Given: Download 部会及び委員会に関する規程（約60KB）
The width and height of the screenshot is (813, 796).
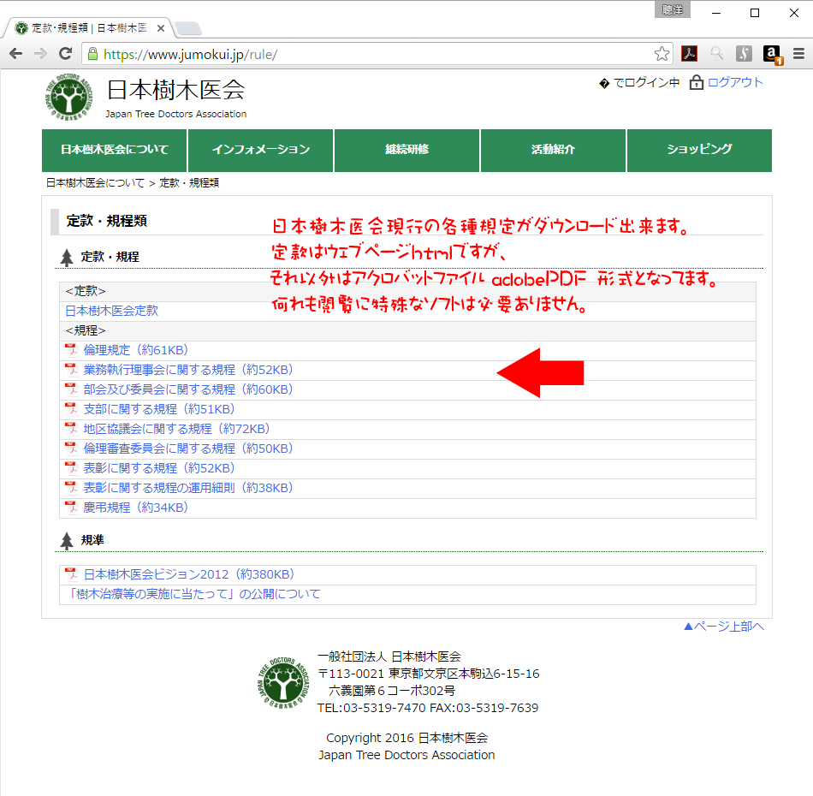Looking at the screenshot, I should [189, 389].
